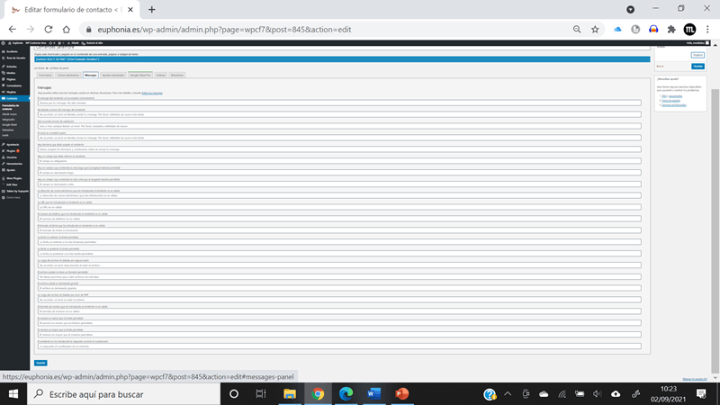Open the Edita los mensajes link

point(152,94)
